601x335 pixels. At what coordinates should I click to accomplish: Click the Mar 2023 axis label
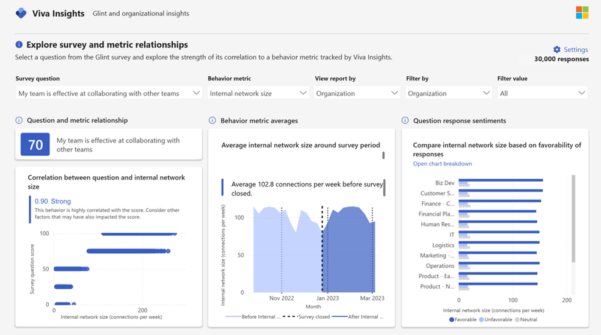(372, 298)
